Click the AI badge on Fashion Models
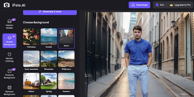The image size is (194, 97). coord(13,20)
